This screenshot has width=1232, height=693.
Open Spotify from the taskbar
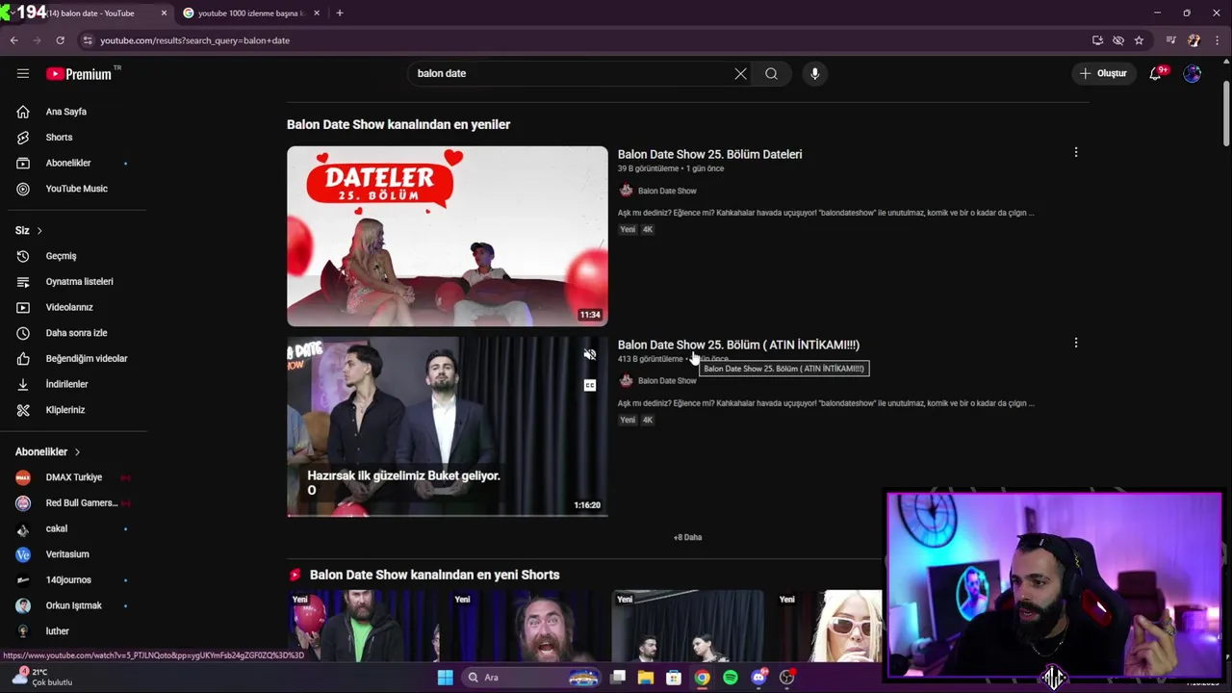pyautogui.click(x=731, y=678)
